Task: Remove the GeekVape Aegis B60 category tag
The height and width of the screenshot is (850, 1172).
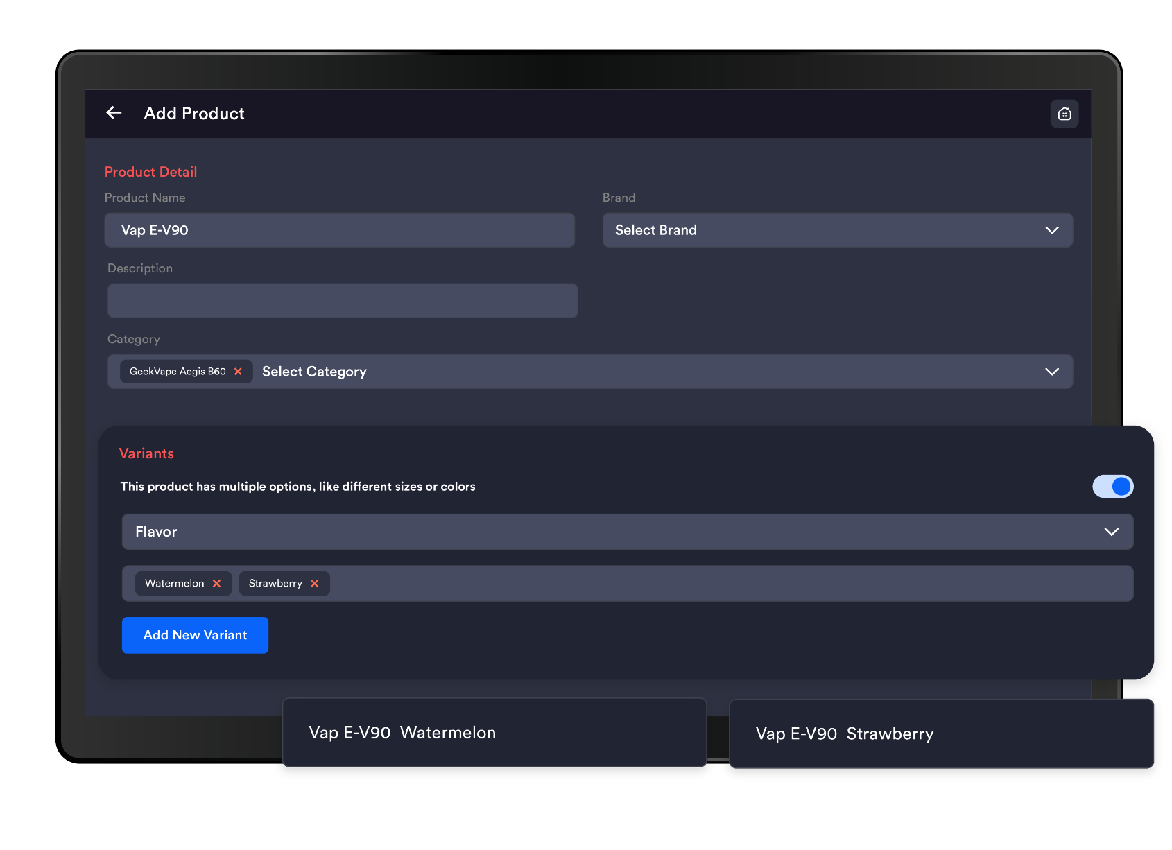Action: pyautogui.click(x=238, y=372)
